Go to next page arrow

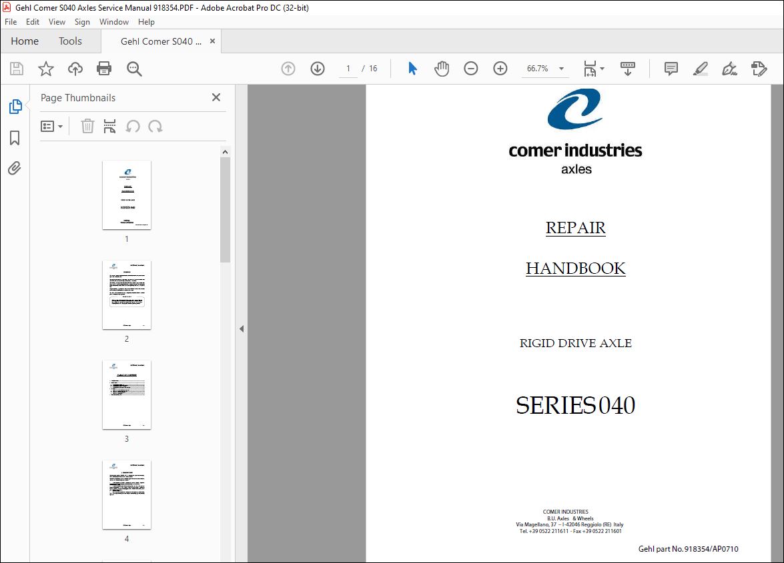pyautogui.click(x=318, y=69)
